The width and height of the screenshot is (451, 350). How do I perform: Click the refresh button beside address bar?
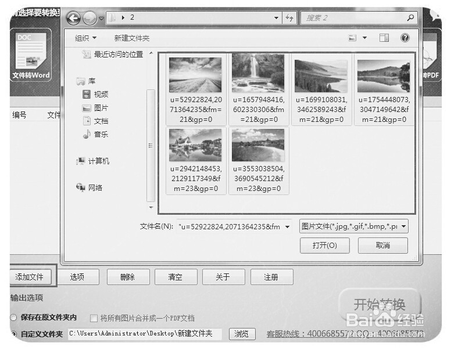[x=289, y=18]
